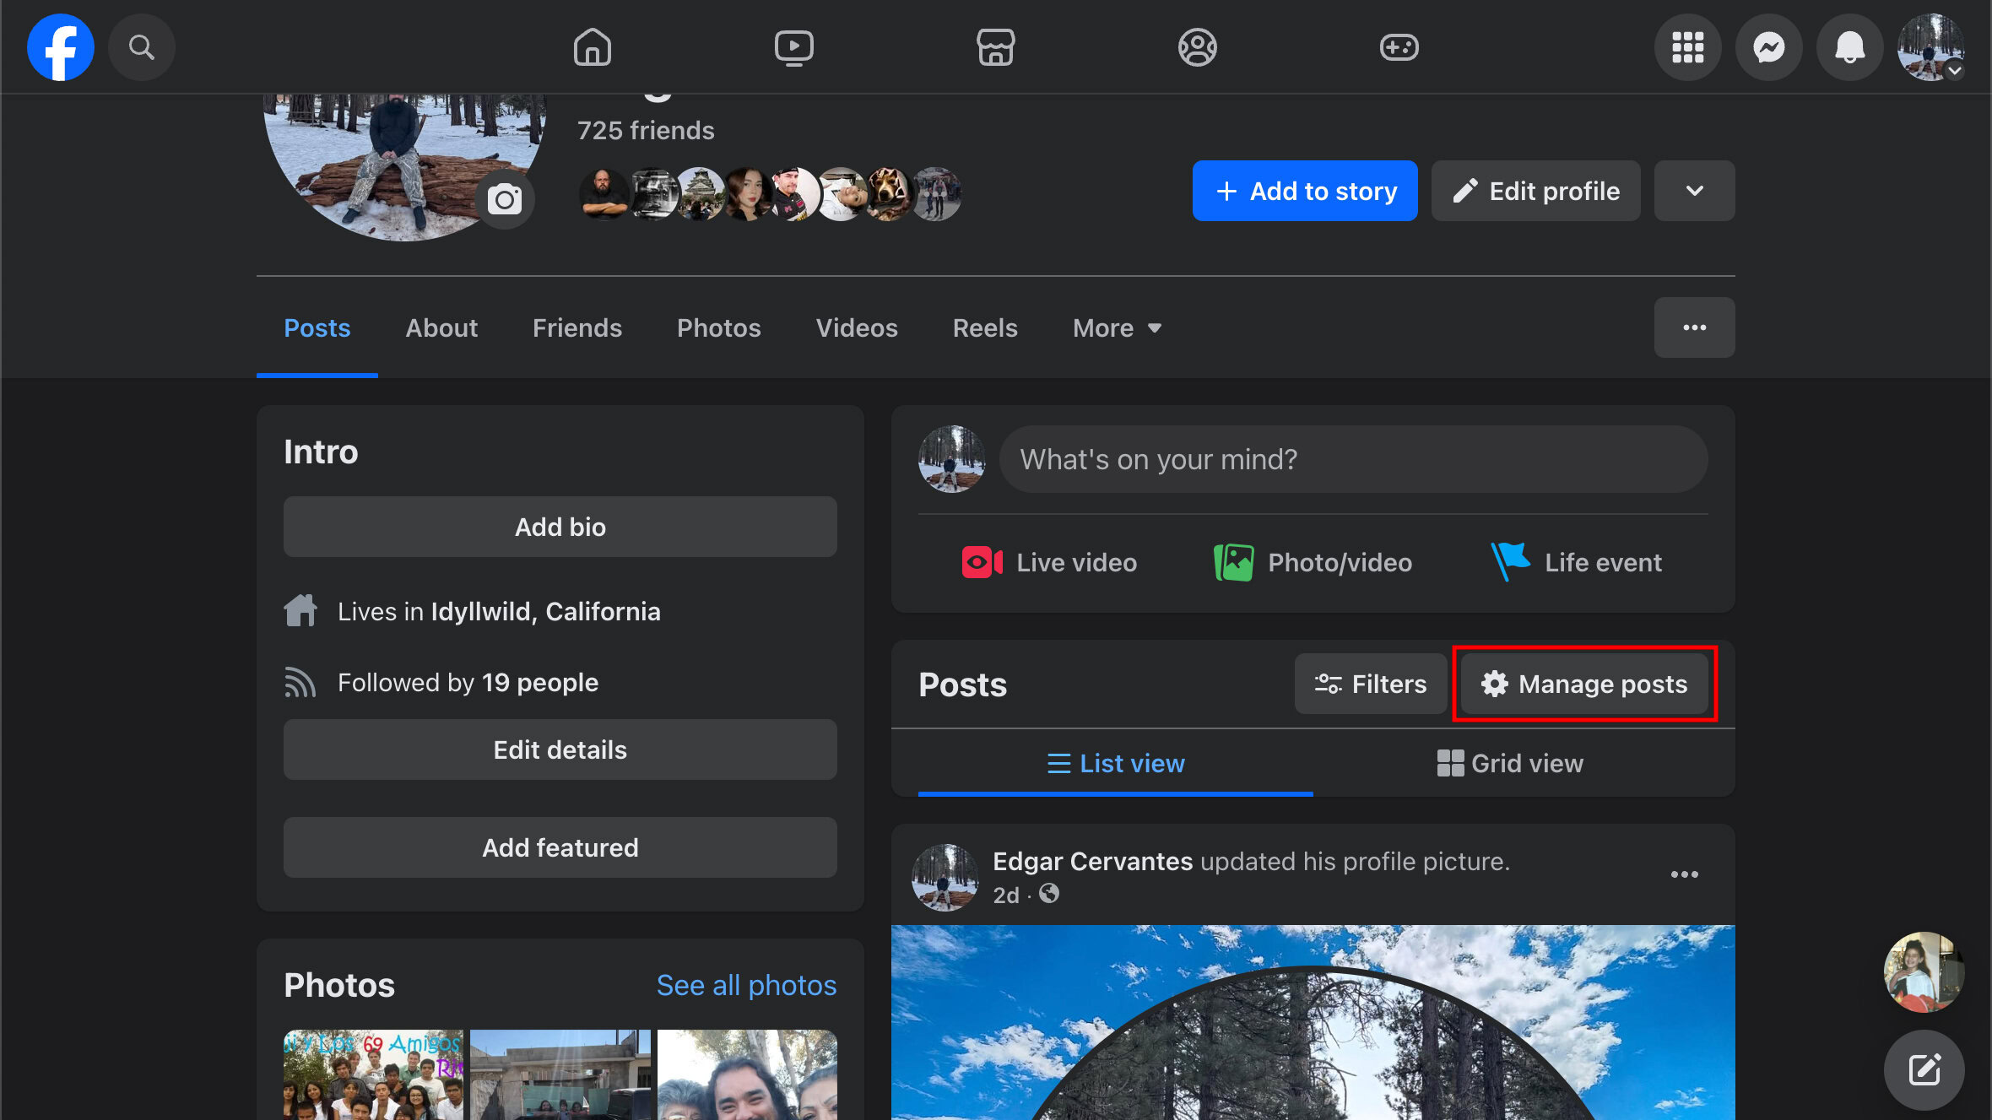Open the Messenger icon

pos(1768,47)
